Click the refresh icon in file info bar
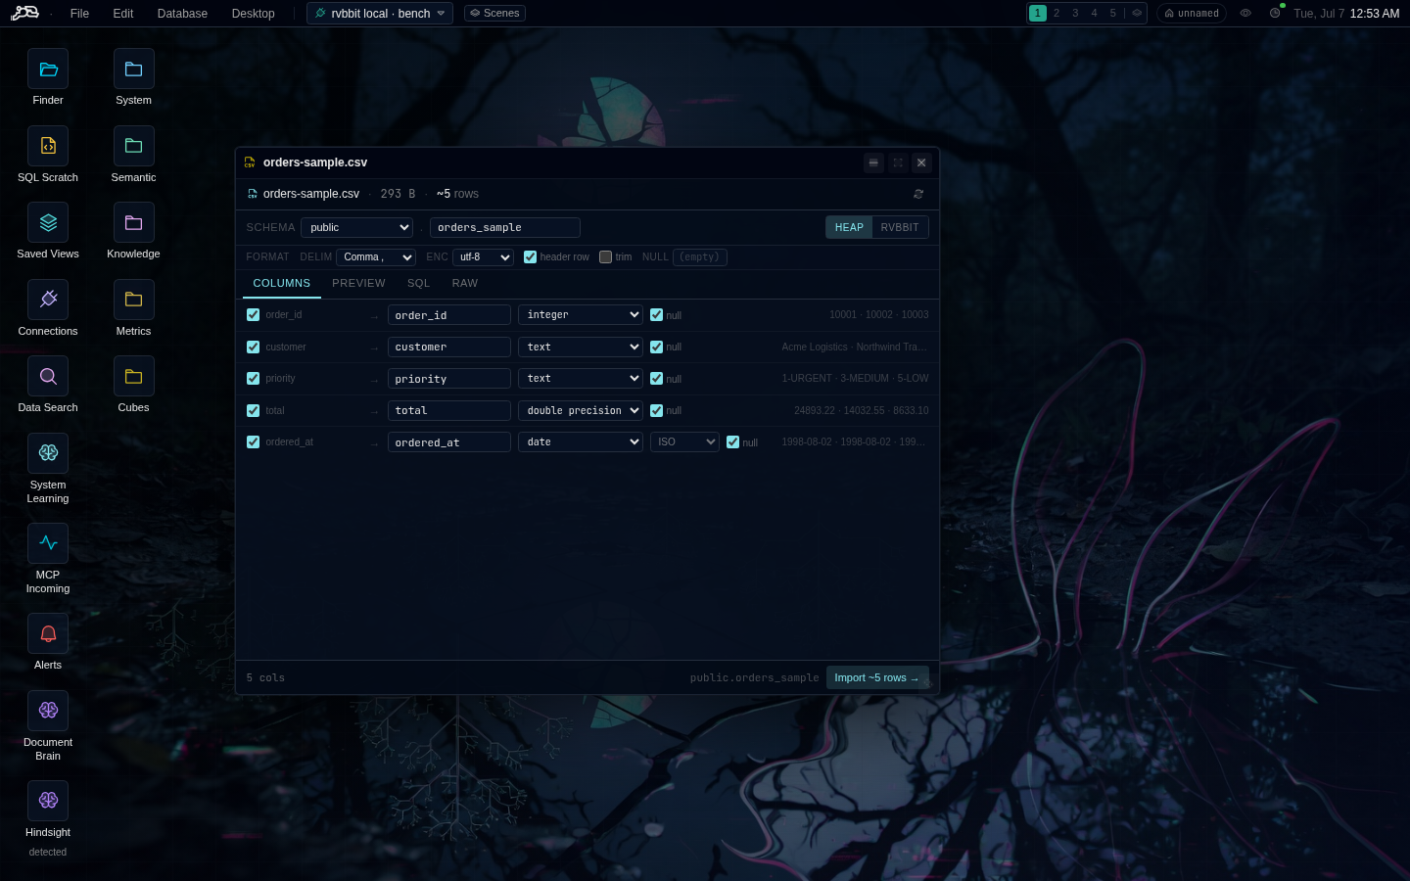This screenshot has height=881, width=1410. click(918, 194)
